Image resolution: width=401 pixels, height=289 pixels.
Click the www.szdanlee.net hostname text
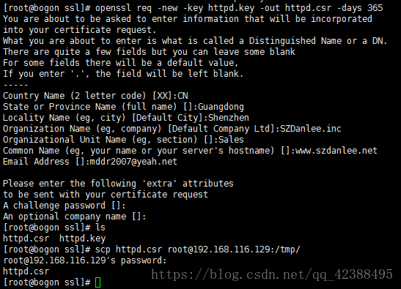(336, 151)
